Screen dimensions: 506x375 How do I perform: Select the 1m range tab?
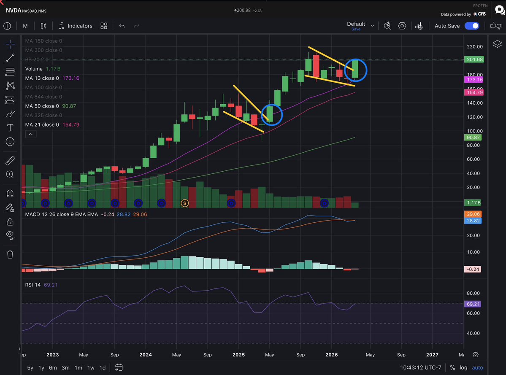(x=78, y=367)
